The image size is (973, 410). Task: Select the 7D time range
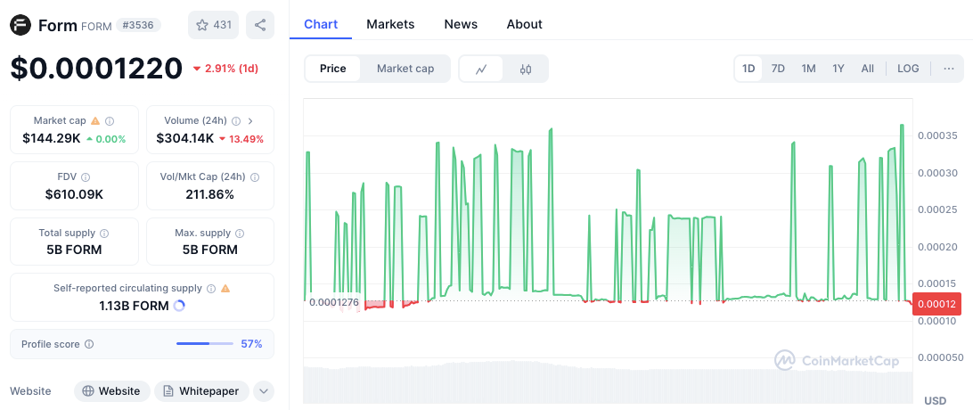tap(778, 69)
